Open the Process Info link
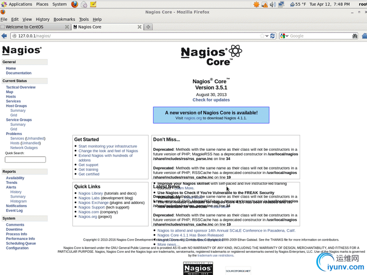This screenshot has height=275, width=367. point(17,234)
